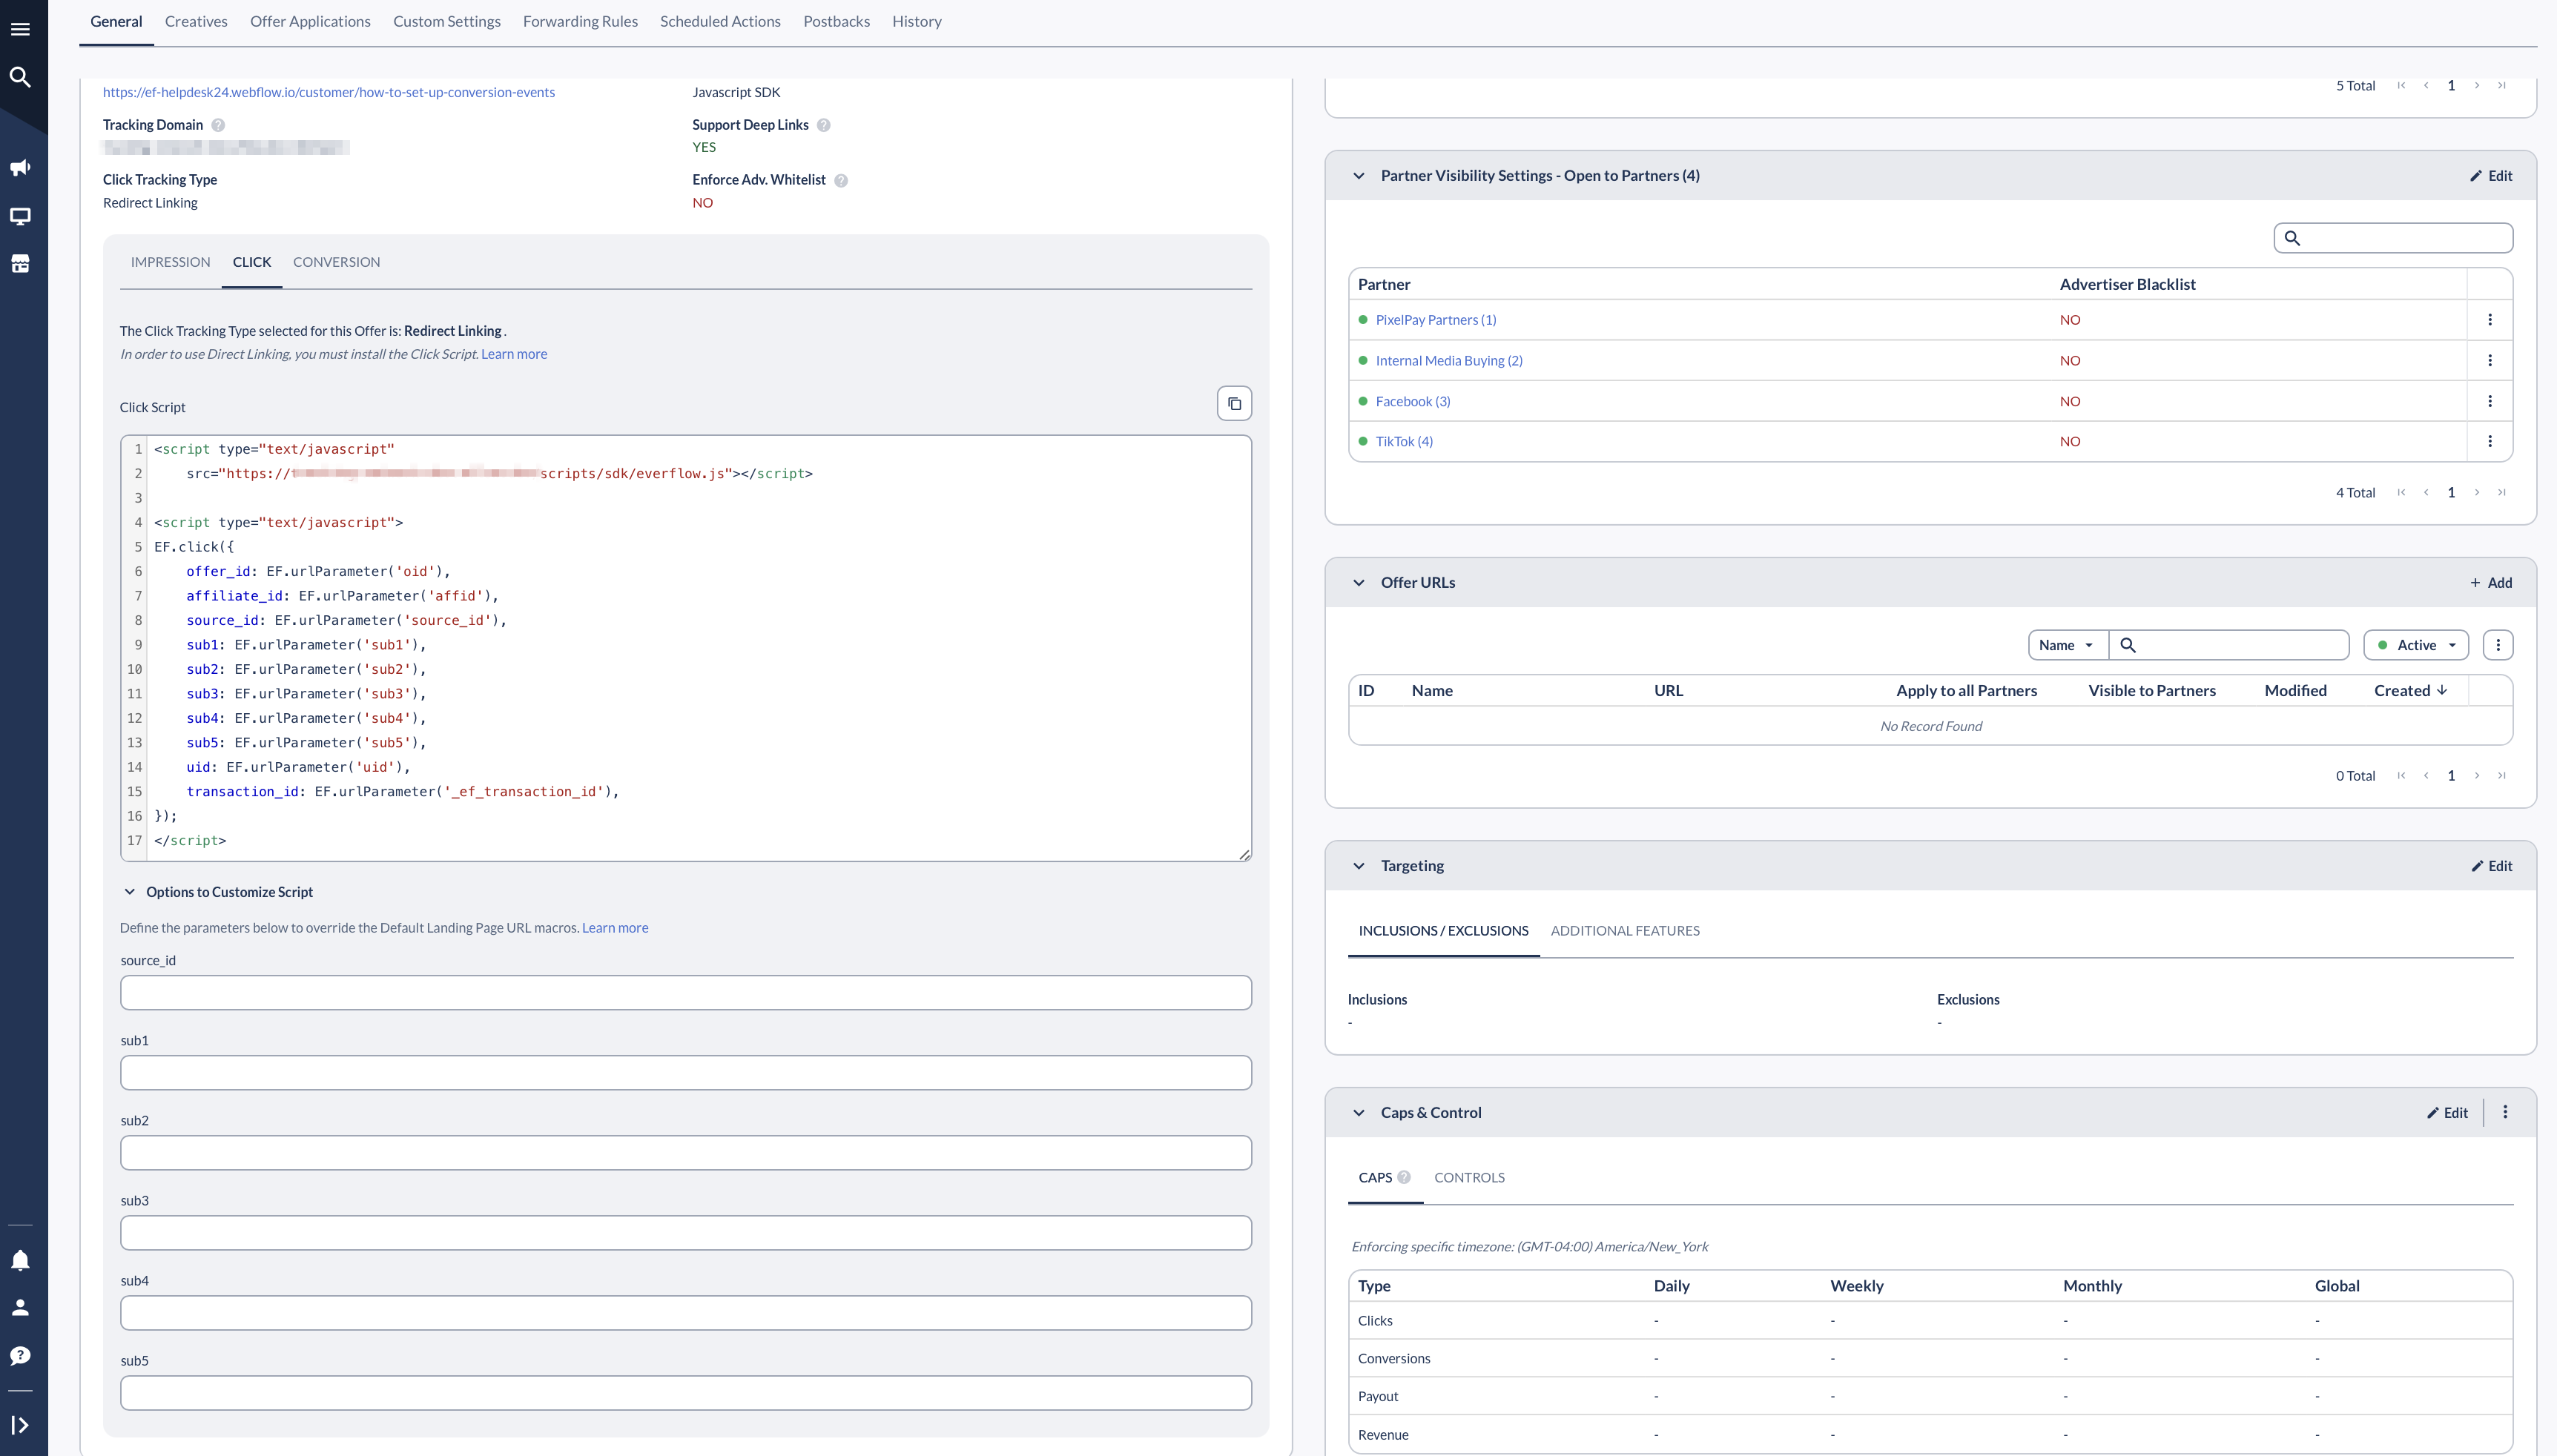
Task: Edit Caps & Control settings
Action: point(2447,1113)
